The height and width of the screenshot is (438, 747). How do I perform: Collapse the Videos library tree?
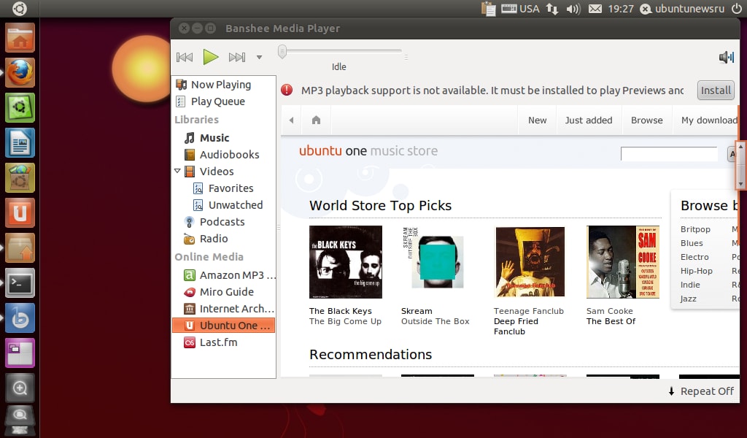pos(178,171)
